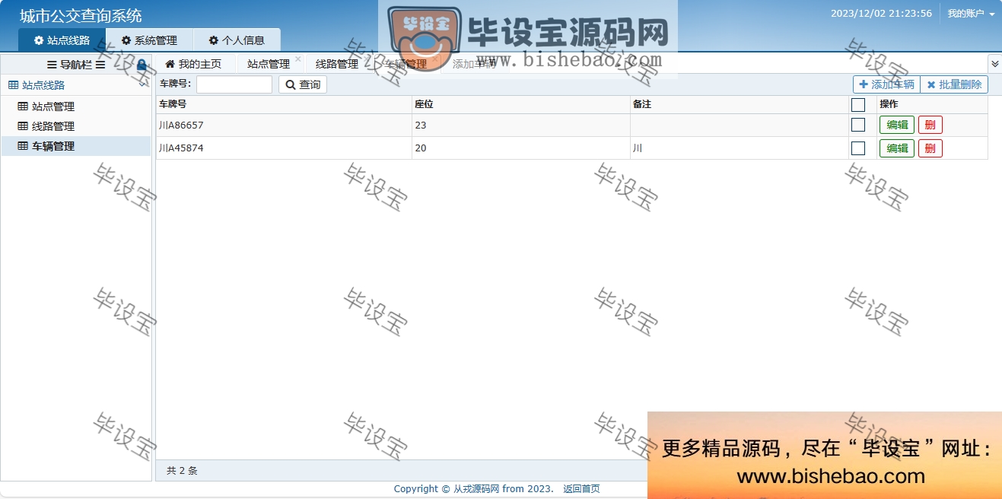Screen dimensions: 1002x499
Task: Open the 站点线路 top navigation tab
Action: click(62, 40)
